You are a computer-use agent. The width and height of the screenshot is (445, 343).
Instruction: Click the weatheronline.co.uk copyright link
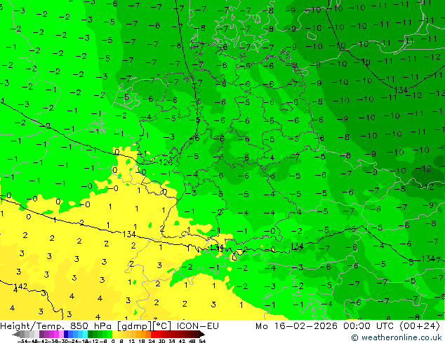(x=396, y=337)
